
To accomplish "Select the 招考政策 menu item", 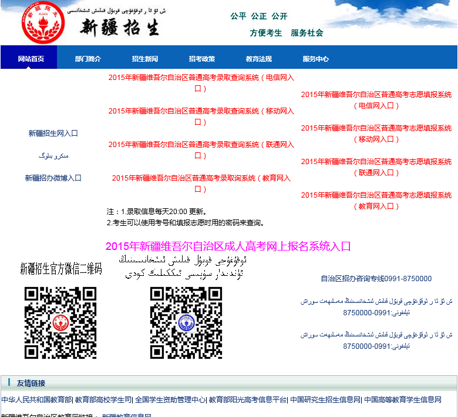I will [x=201, y=59].
